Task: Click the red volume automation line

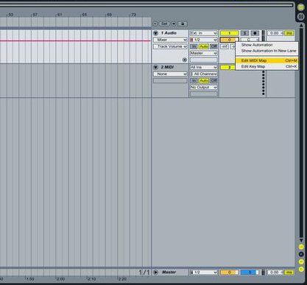Action: click(x=75, y=41)
